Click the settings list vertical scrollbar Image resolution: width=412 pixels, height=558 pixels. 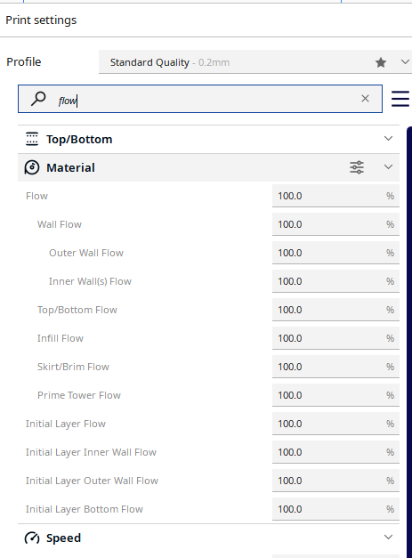coord(409,342)
